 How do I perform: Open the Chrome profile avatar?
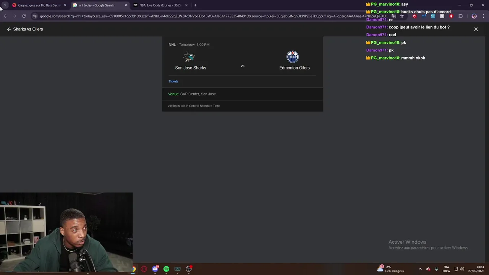[x=474, y=16]
